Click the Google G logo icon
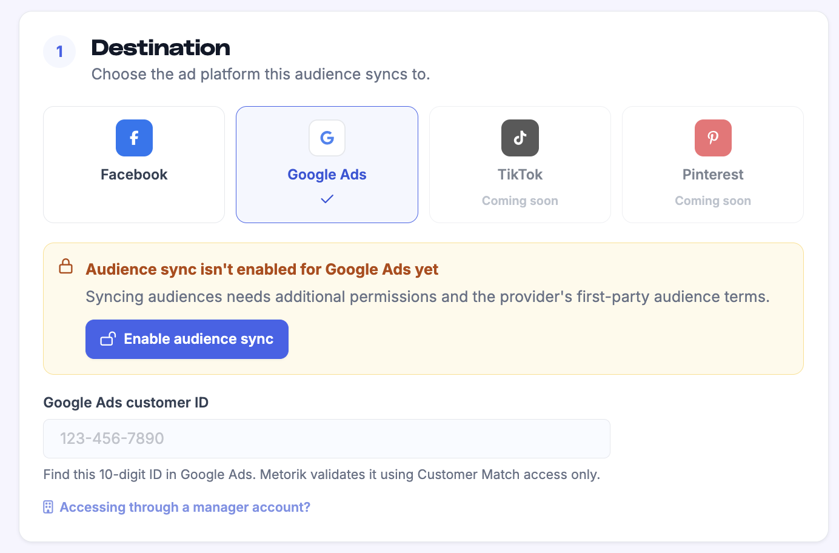Screen dimensions: 839x553 tap(327, 138)
